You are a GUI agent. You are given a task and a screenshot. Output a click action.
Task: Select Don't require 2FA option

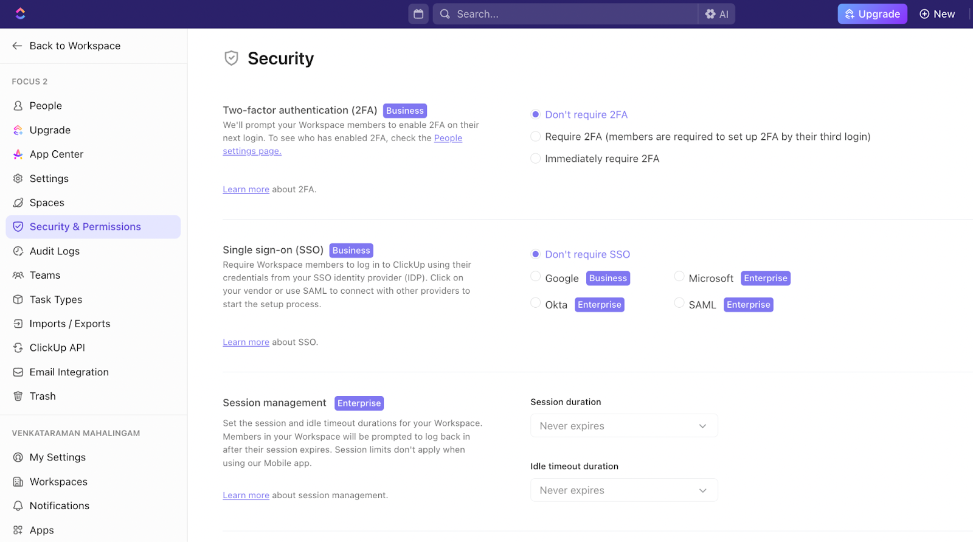coord(536,114)
